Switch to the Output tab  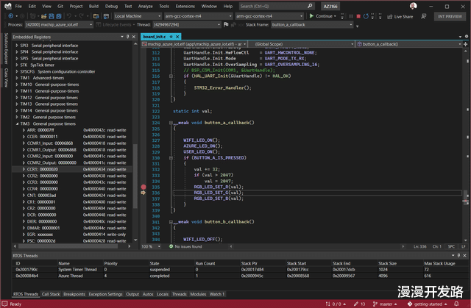(x=132, y=294)
